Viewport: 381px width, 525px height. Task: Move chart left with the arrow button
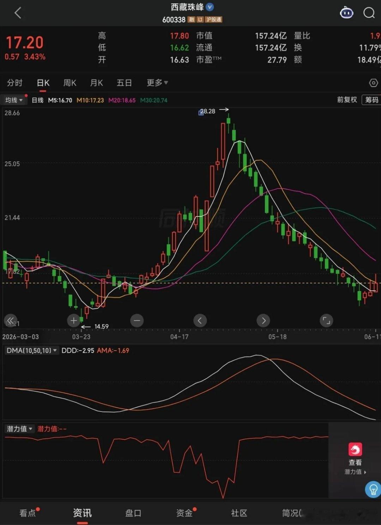(200, 321)
